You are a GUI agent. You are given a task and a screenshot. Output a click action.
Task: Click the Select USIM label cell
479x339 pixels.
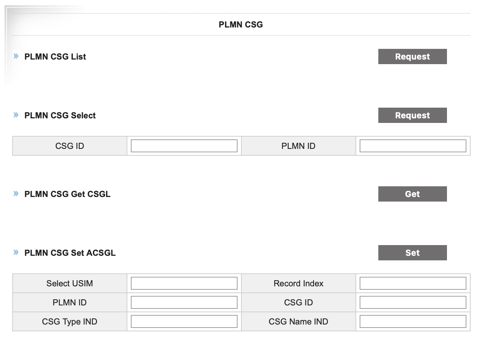(70, 283)
